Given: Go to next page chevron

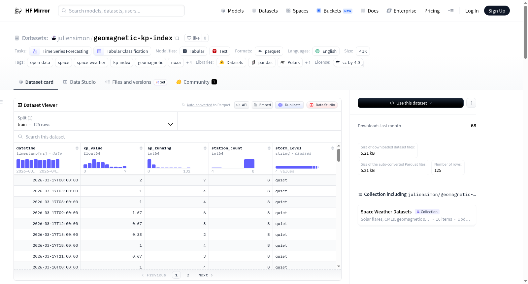Looking at the screenshot, I should coord(212,275).
